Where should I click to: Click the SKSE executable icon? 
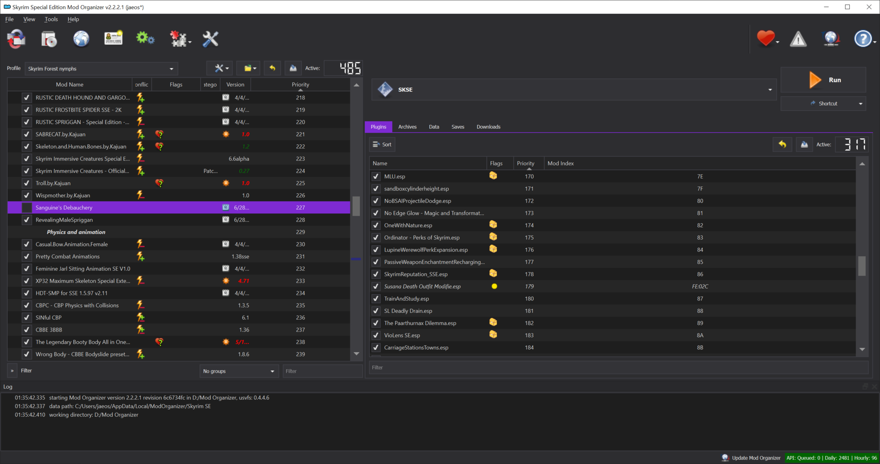385,89
